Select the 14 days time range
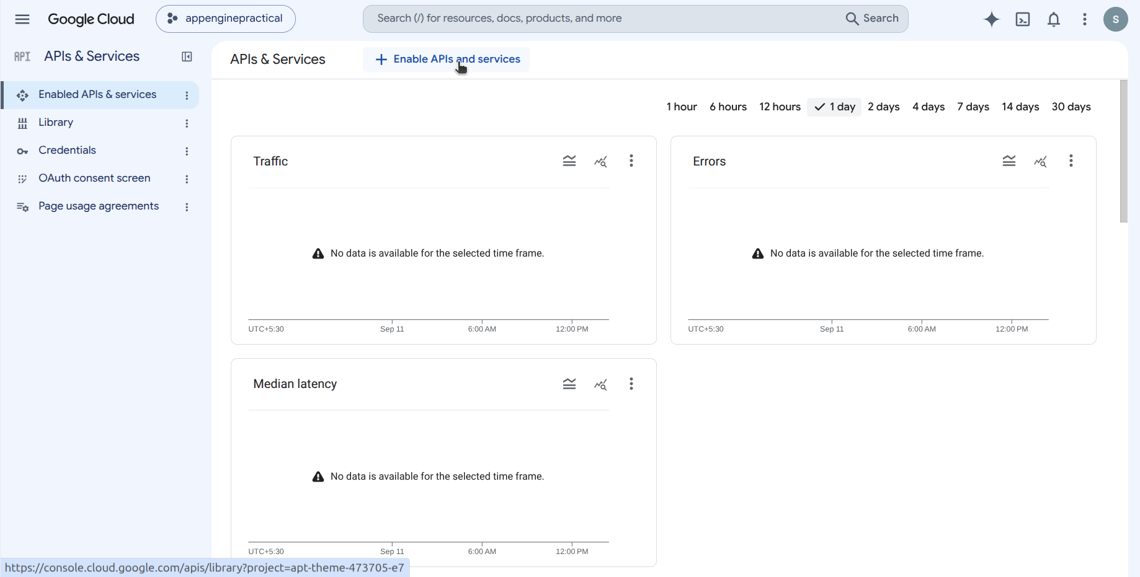 (x=1020, y=107)
